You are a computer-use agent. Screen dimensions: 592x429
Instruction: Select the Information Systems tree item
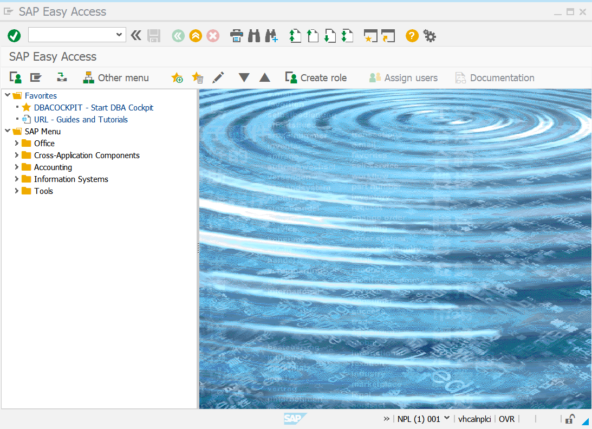tap(71, 179)
